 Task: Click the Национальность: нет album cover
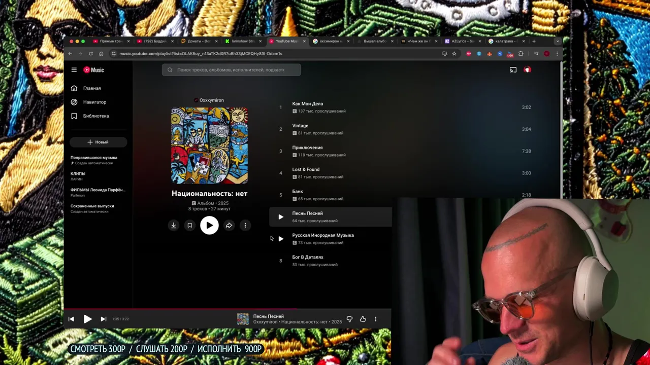209,145
